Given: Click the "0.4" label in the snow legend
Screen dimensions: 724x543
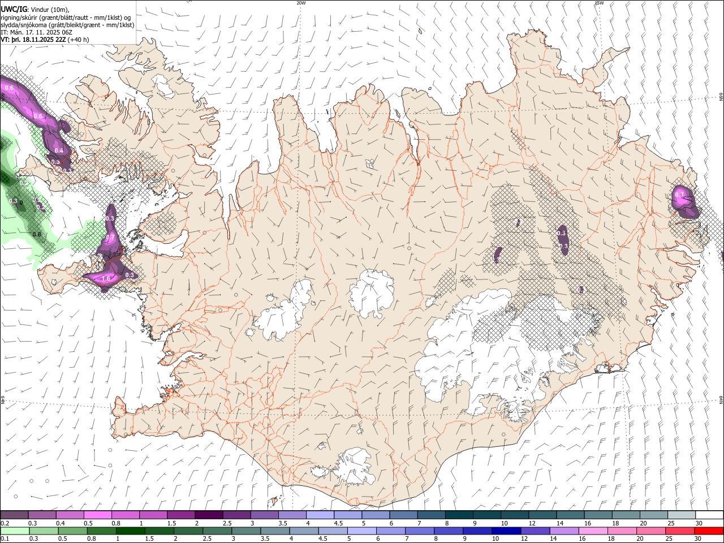Looking at the screenshot, I should [61, 523].
